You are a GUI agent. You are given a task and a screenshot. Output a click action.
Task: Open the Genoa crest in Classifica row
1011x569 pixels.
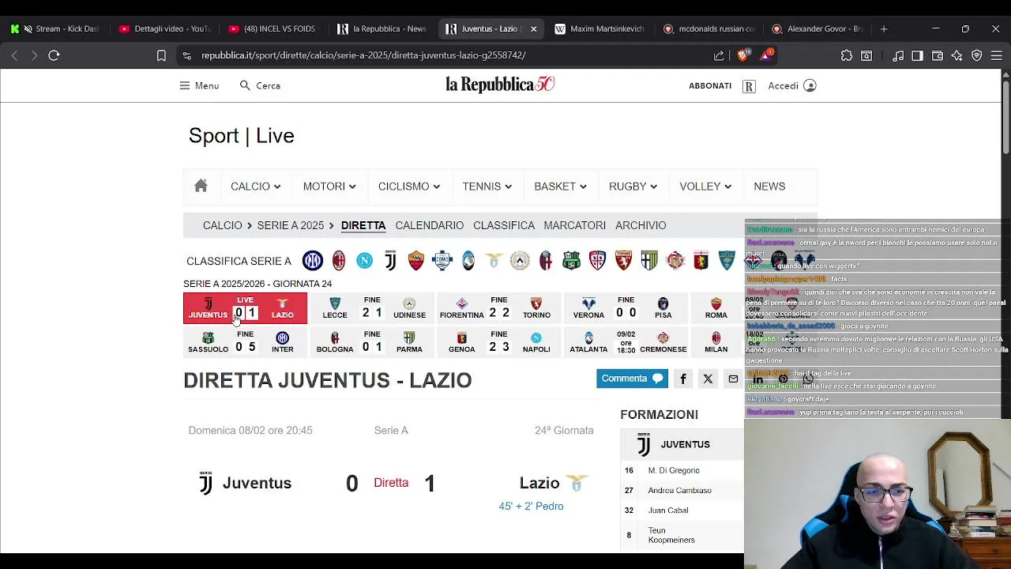pyautogui.click(x=701, y=261)
